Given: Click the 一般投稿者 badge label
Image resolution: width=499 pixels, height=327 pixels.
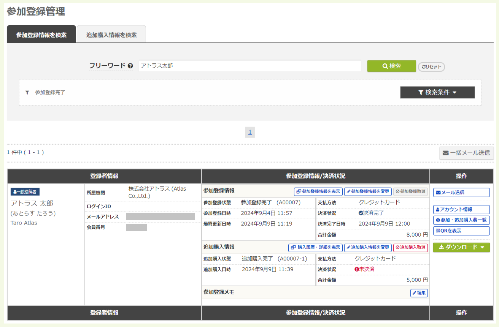Looking at the screenshot, I should coord(26,192).
